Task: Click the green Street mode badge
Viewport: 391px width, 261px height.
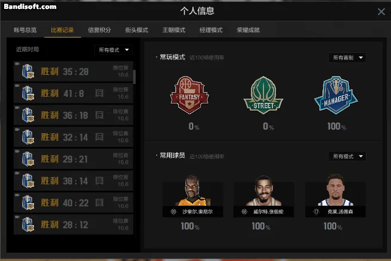Action: tap(263, 95)
